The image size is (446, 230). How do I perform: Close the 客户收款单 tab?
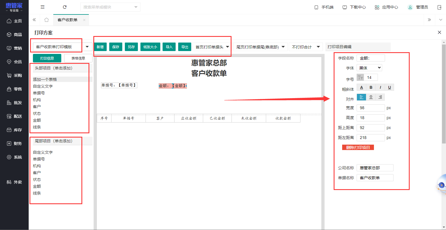(x=84, y=20)
